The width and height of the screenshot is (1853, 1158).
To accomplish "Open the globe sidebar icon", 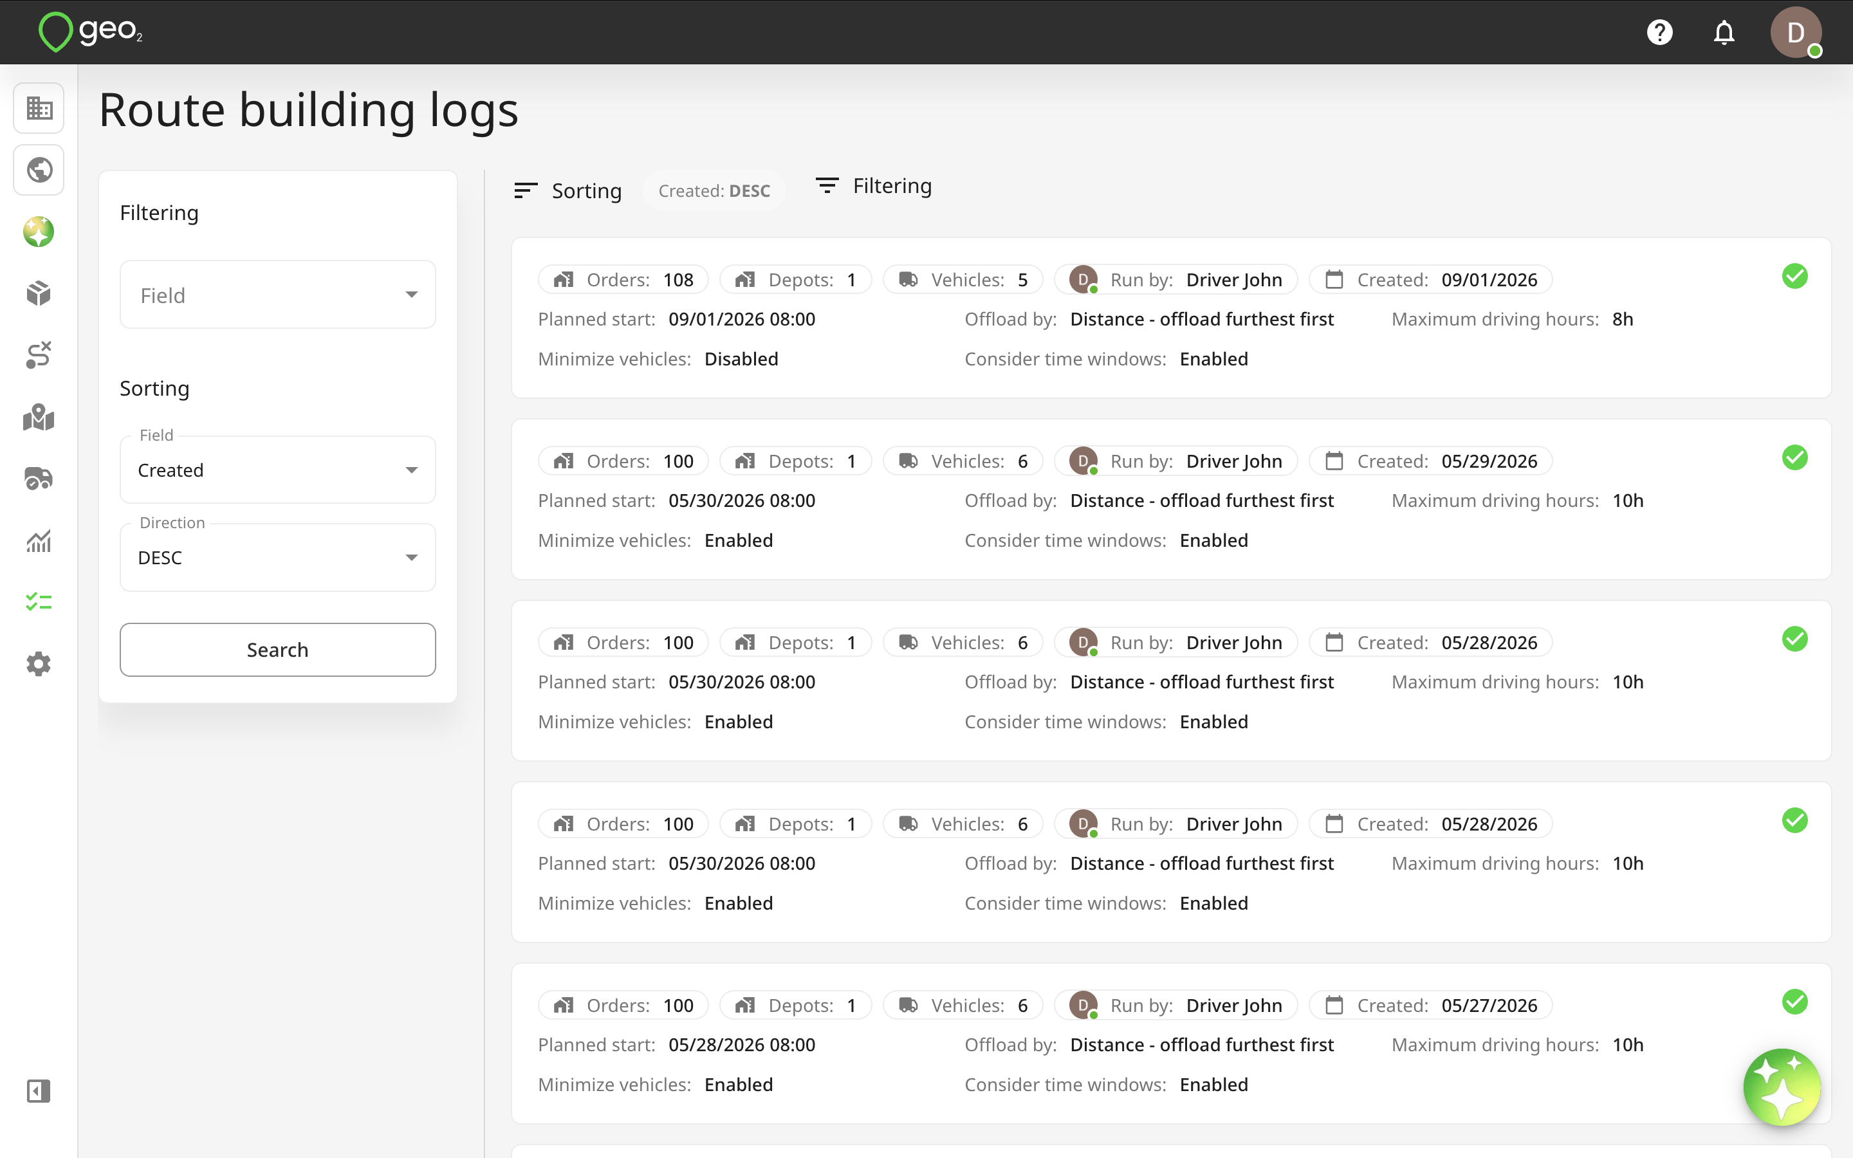I will coord(39,170).
